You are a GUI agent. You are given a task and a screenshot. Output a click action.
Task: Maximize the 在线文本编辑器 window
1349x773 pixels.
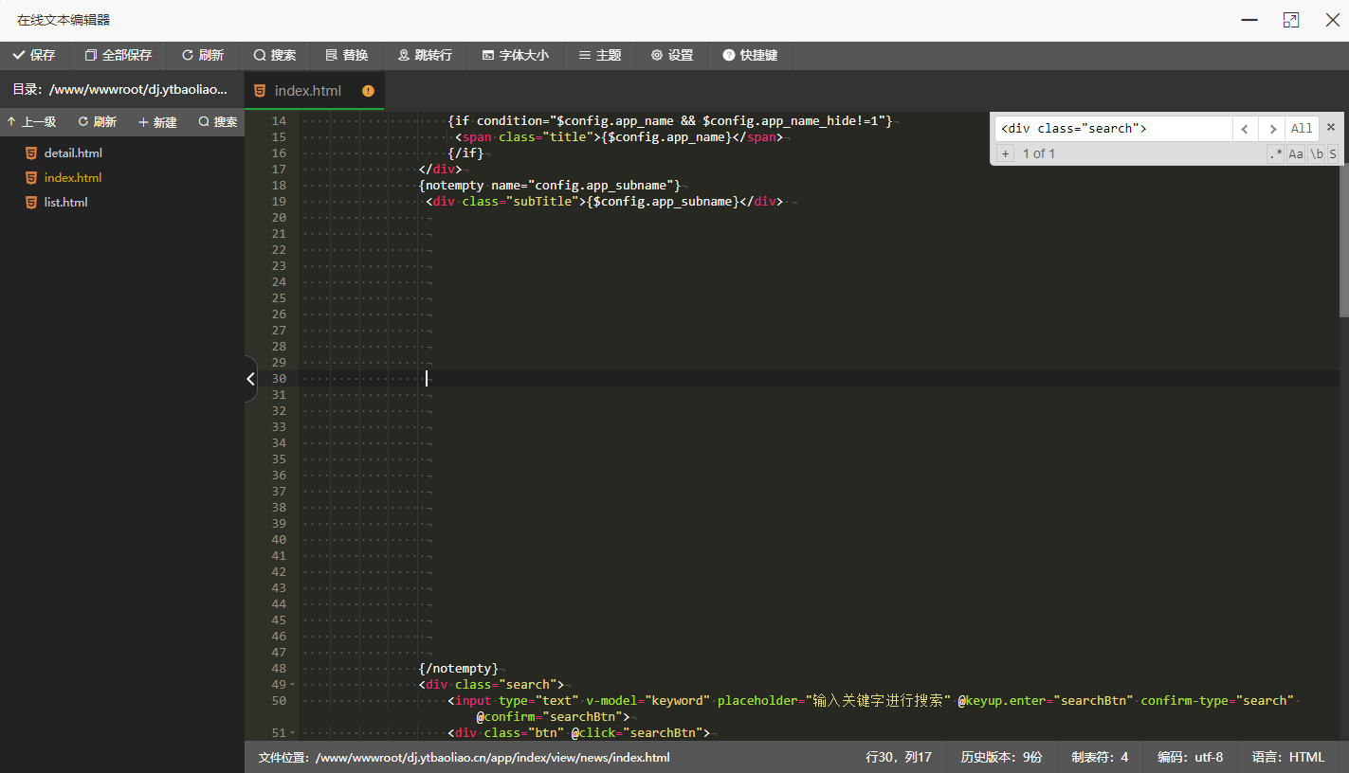point(1291,20)
